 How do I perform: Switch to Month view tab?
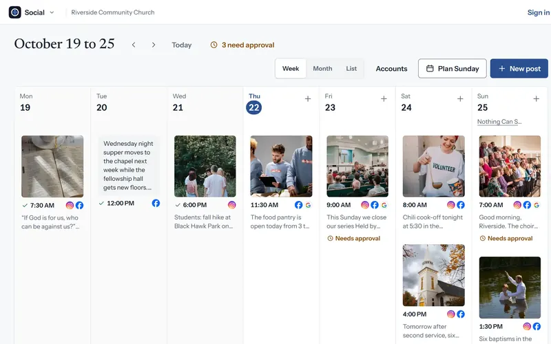[322, 68]
